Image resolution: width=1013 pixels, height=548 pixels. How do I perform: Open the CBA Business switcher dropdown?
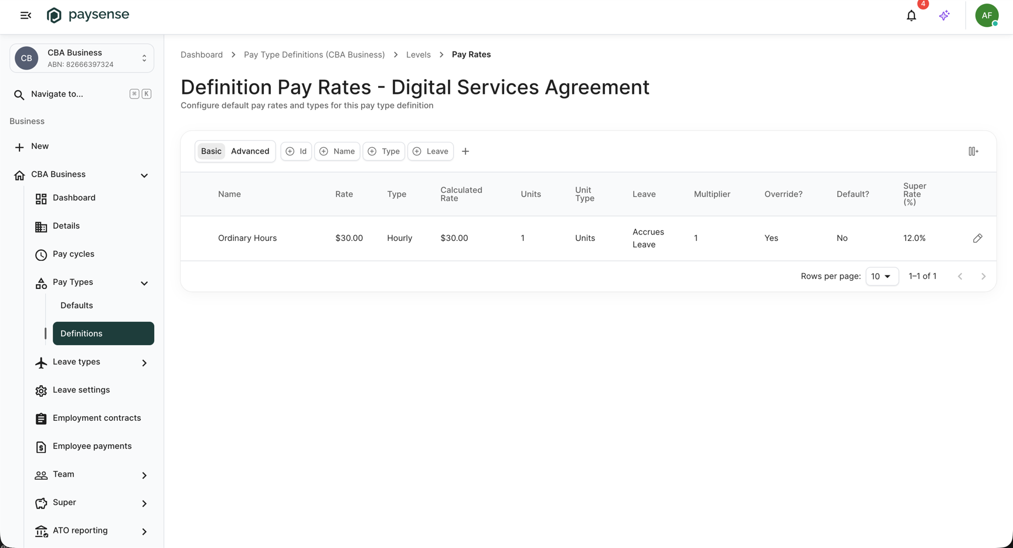pyautogui.click(x=82, y=58)
